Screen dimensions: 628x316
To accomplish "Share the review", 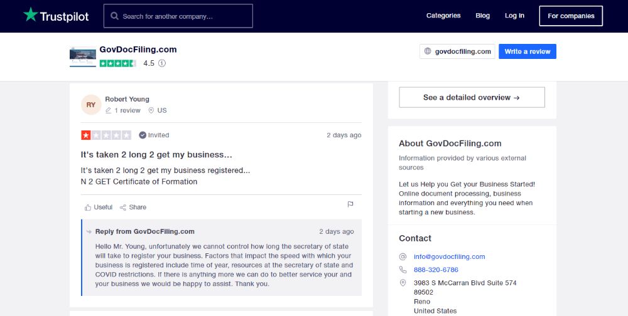I will pos(133,207).
